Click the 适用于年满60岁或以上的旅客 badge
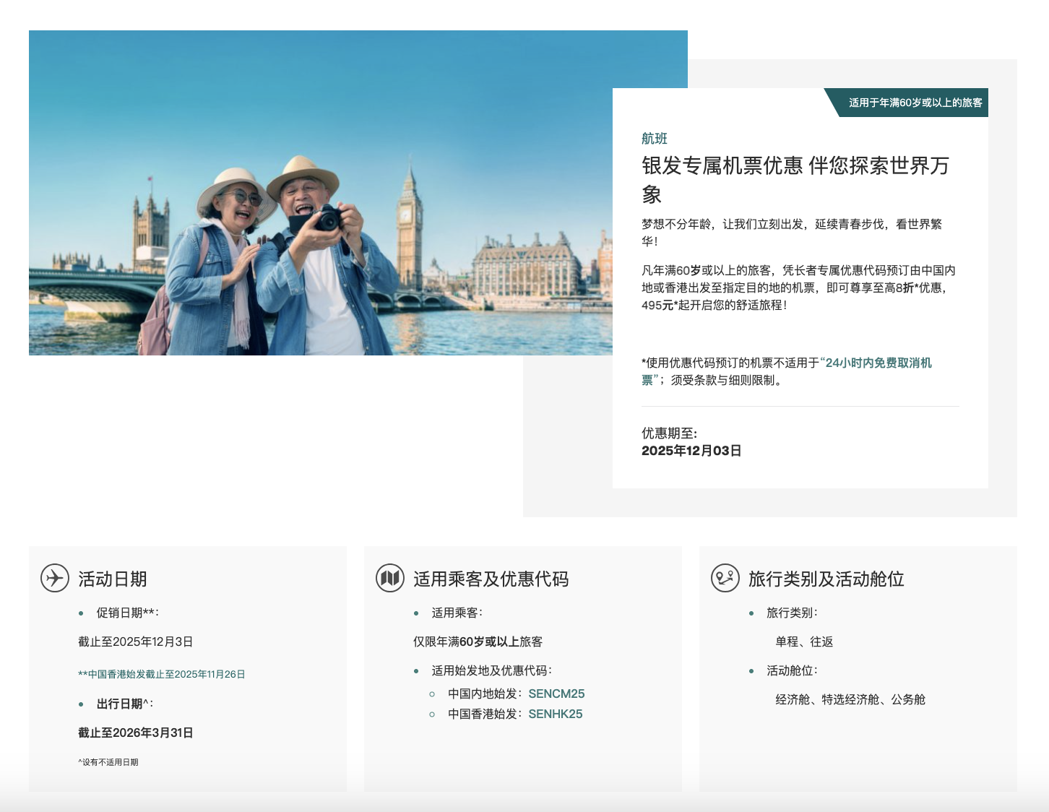 click(915, 103)
